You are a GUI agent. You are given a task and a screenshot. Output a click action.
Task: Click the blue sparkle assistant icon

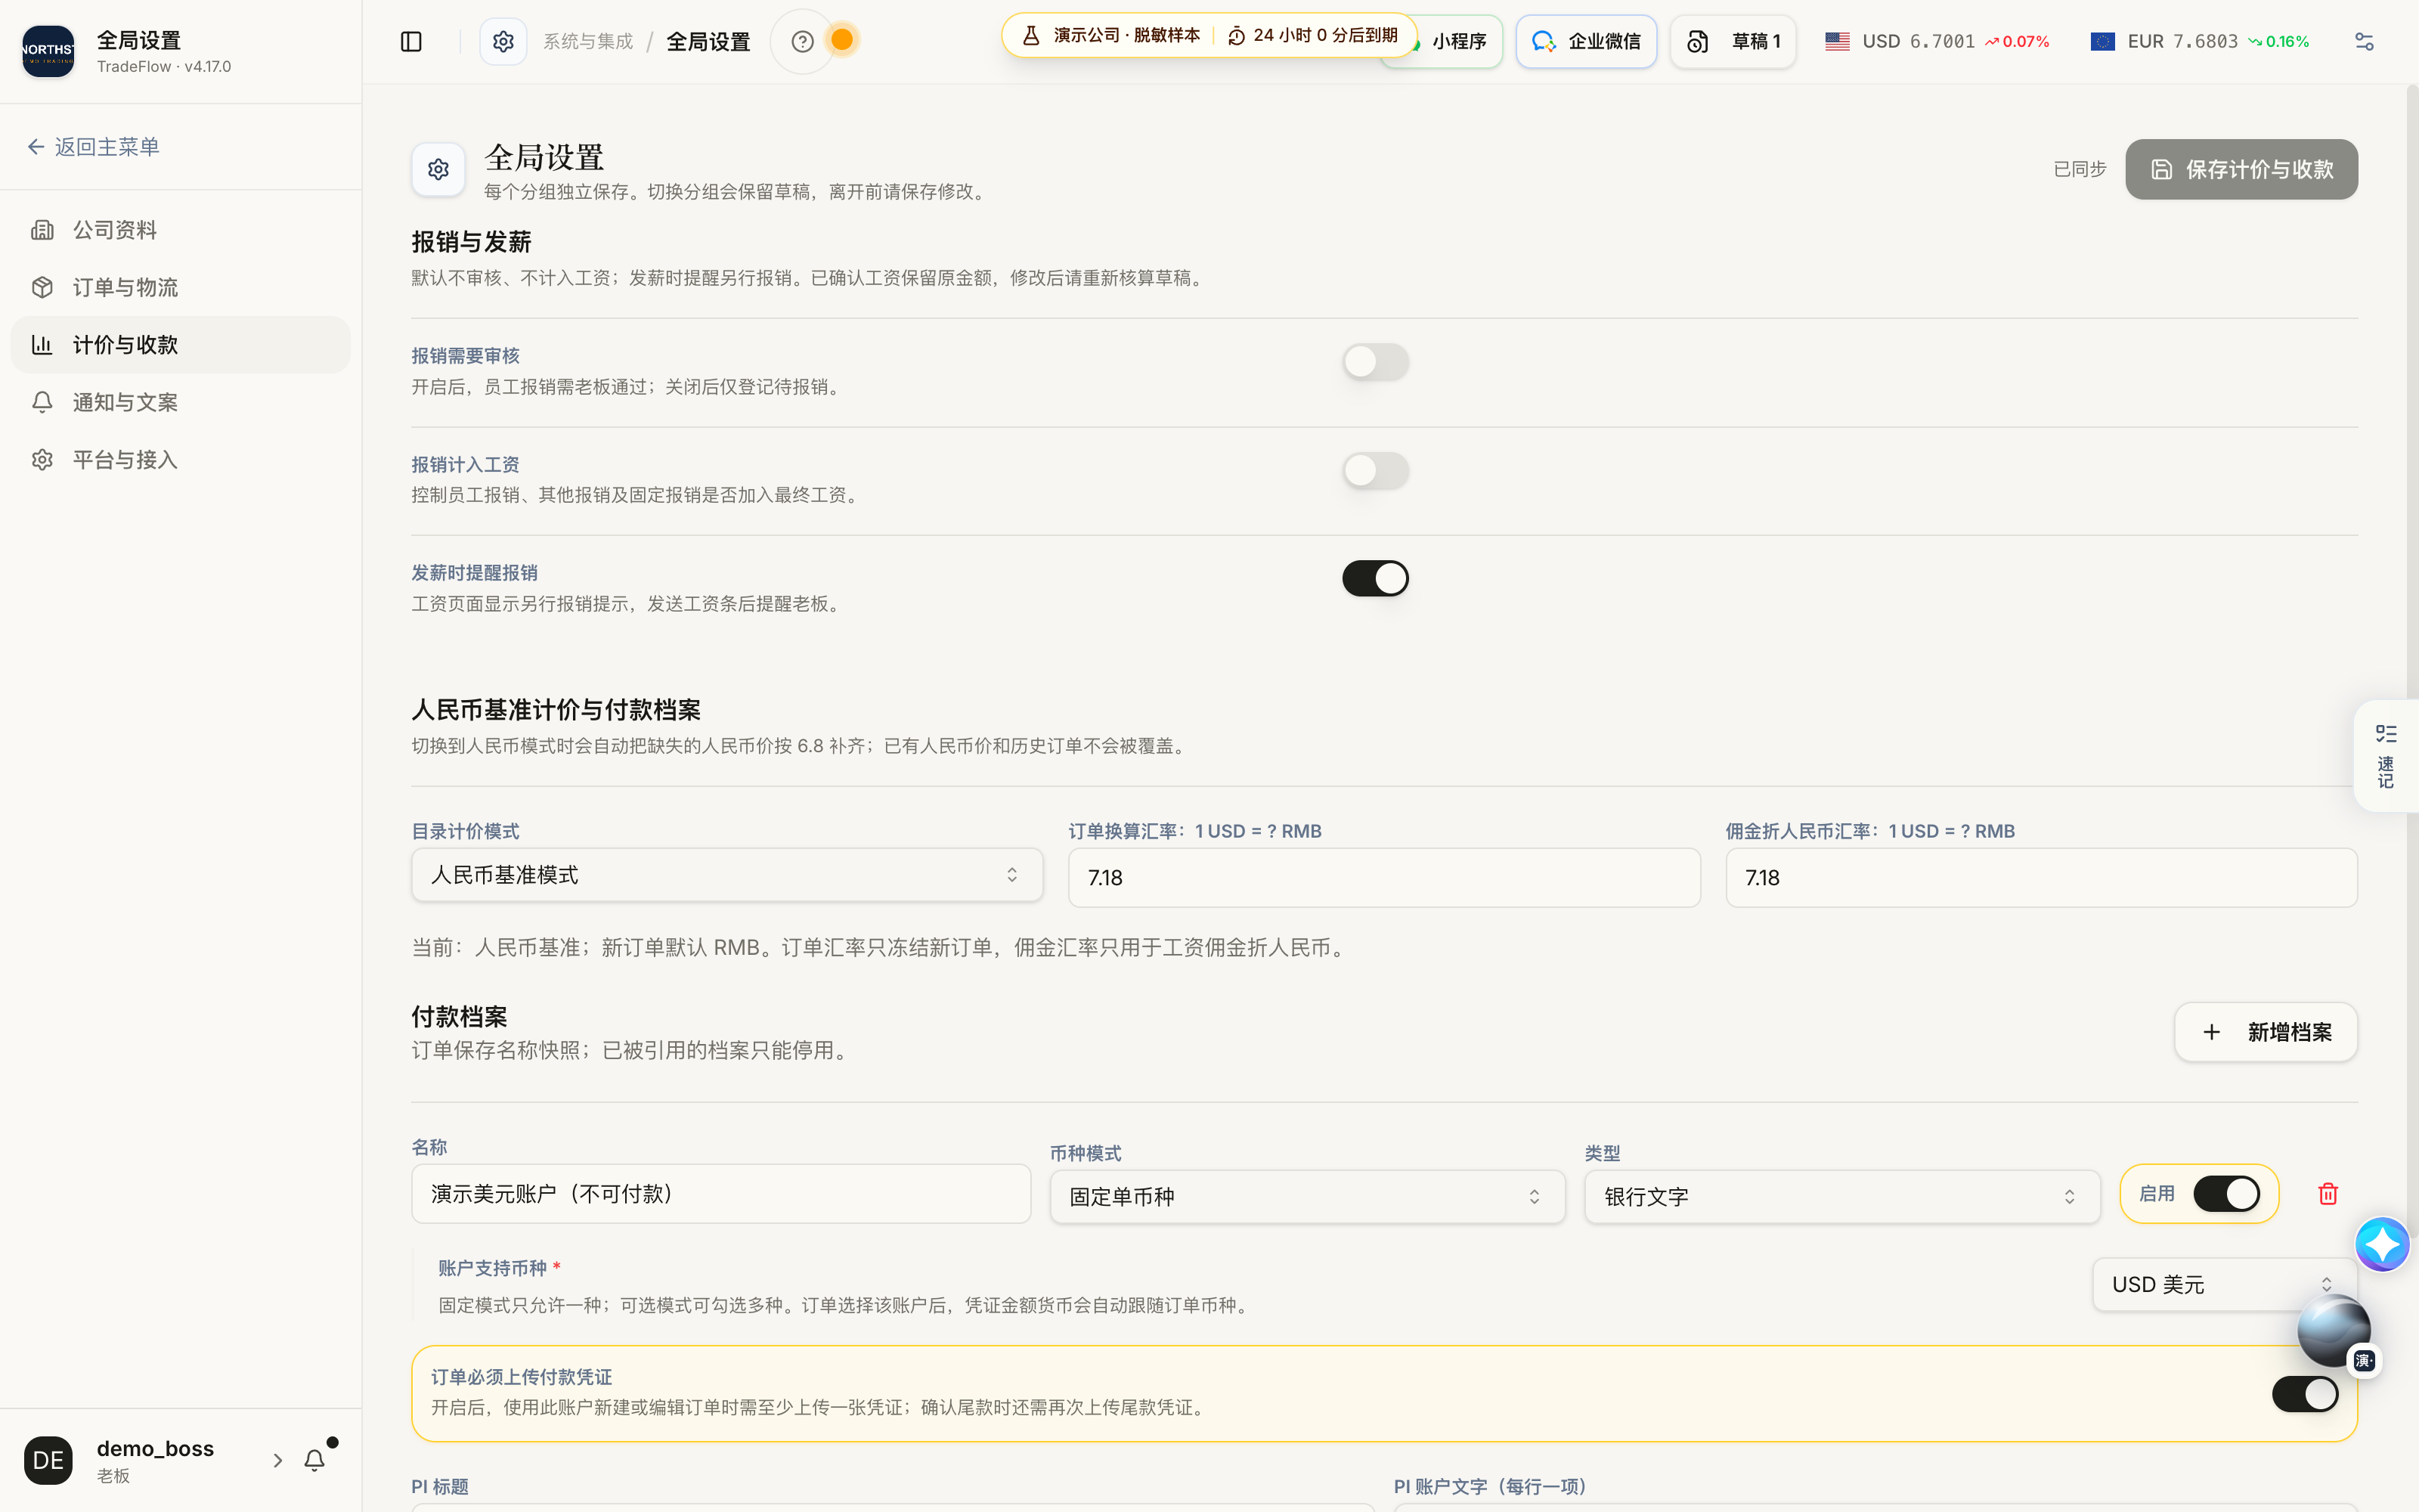click(2382, 1244)
